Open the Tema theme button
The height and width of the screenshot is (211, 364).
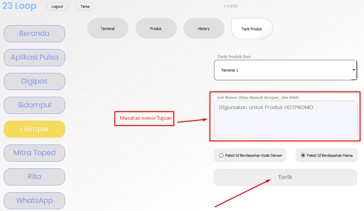pyautogui.click(x=85, y=6)
